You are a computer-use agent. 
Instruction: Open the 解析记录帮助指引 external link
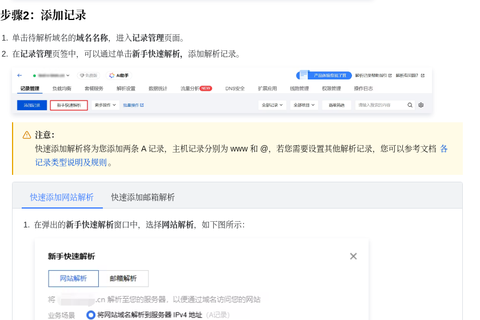[374, 75]
